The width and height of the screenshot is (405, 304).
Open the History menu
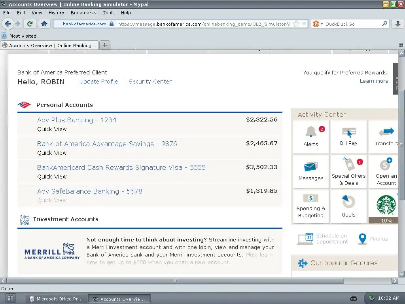[56, 13]
